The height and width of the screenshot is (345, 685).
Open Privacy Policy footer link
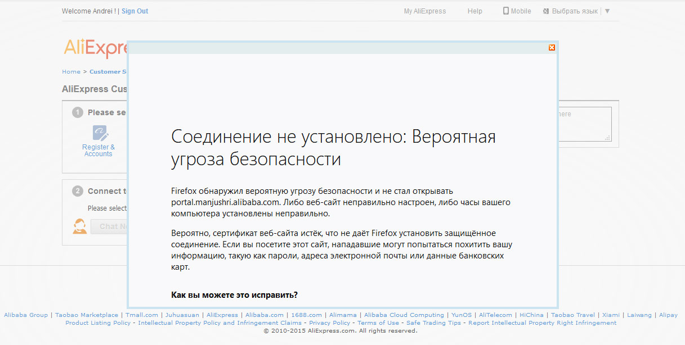click(329, 323)
